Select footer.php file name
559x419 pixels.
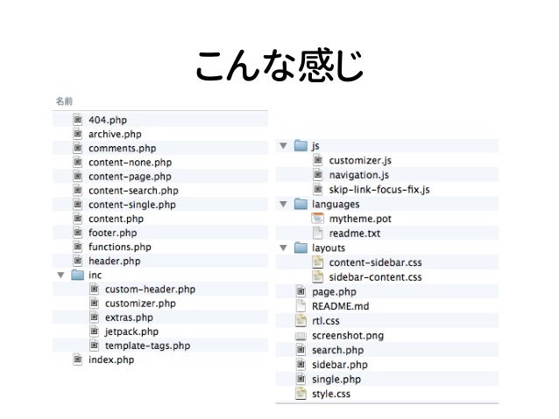pos(113,233)
